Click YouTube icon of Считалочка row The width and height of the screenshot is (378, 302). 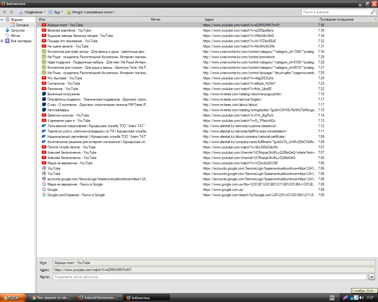tap(44, 83)
